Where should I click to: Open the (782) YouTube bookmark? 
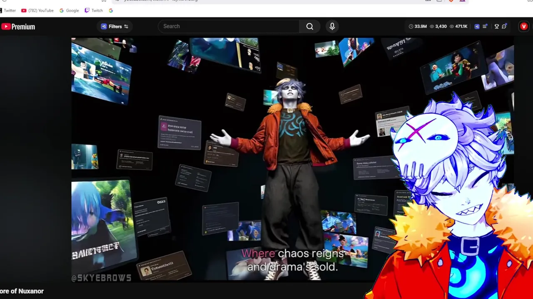(37, 10)
